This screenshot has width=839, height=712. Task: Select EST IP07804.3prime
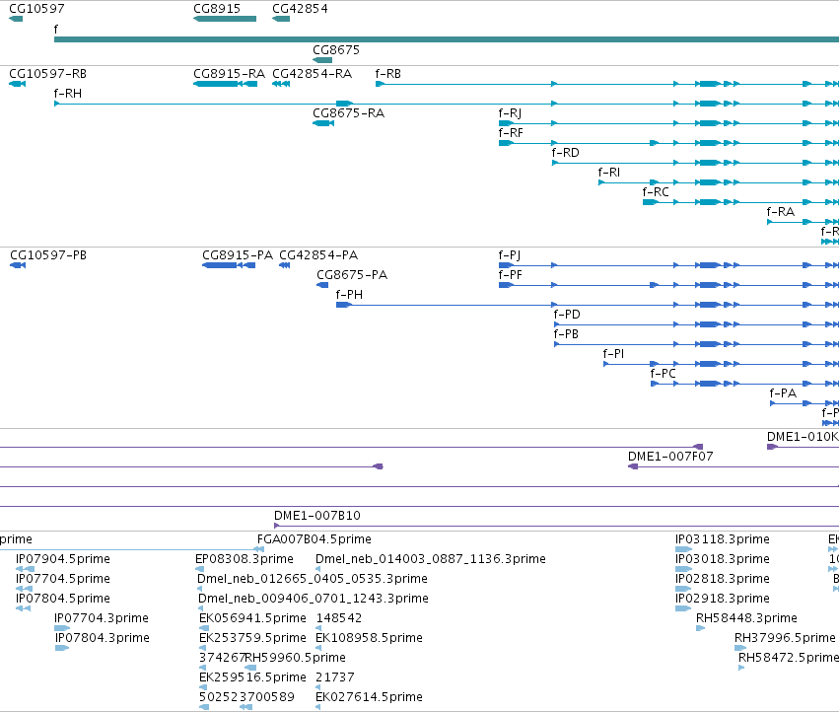point(103,638)
